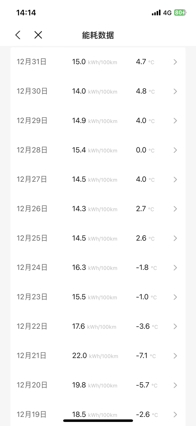Tap the 14:14 clock in status bar
Screen dimensions: 196x426
coord(26,13)
